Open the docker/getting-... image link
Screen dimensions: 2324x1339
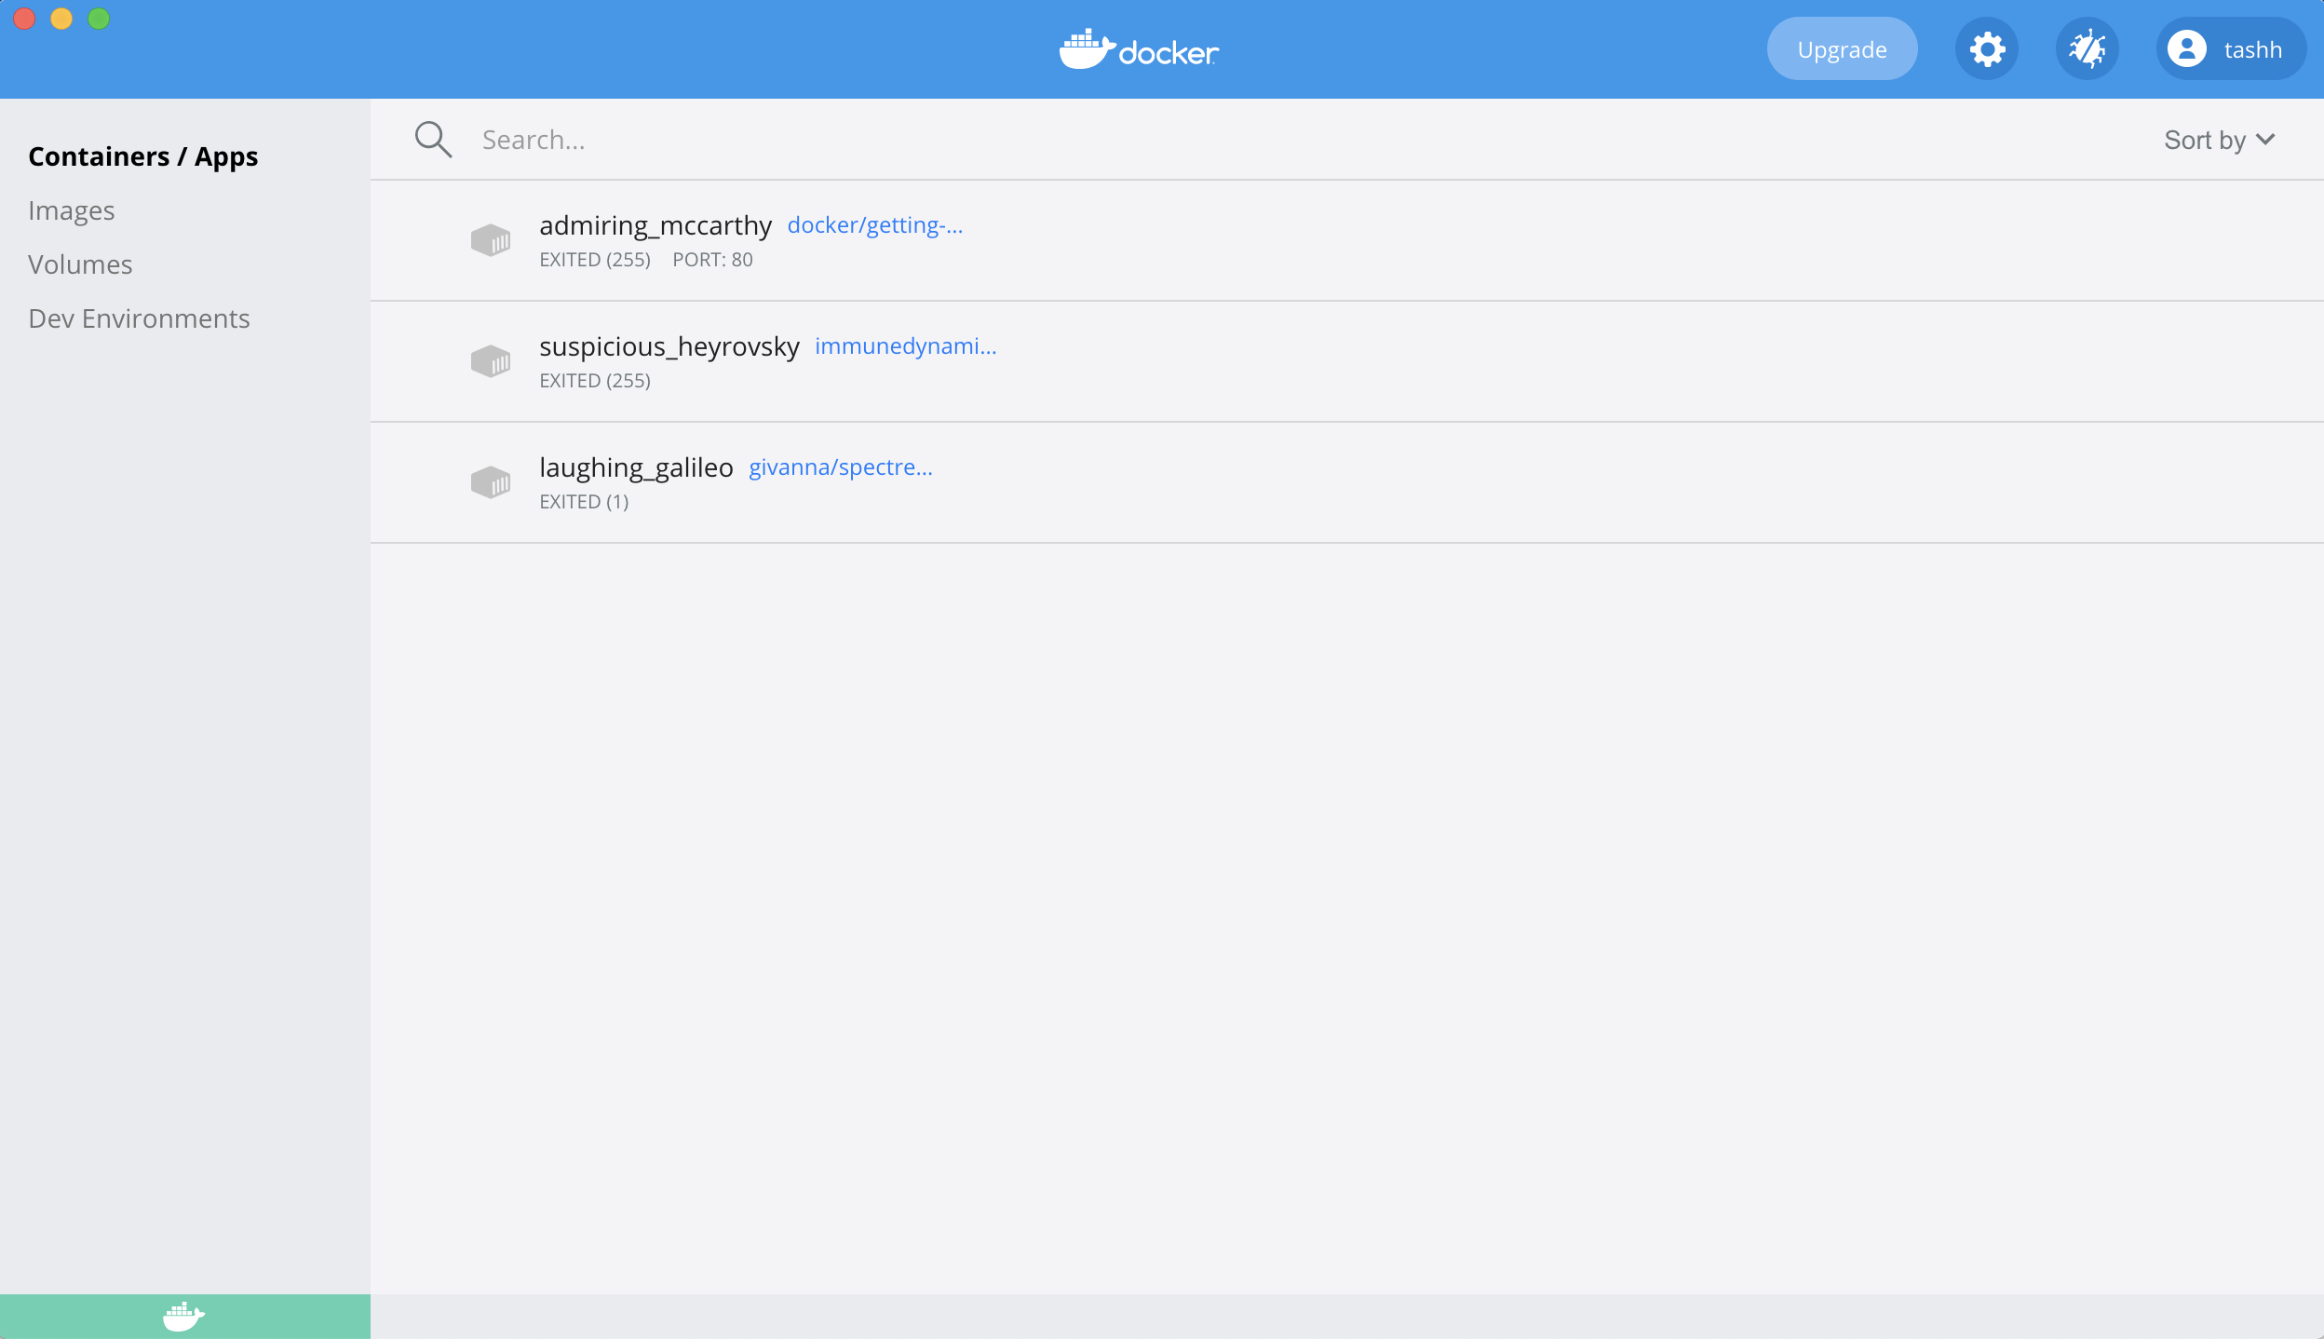tap(874, 225)
